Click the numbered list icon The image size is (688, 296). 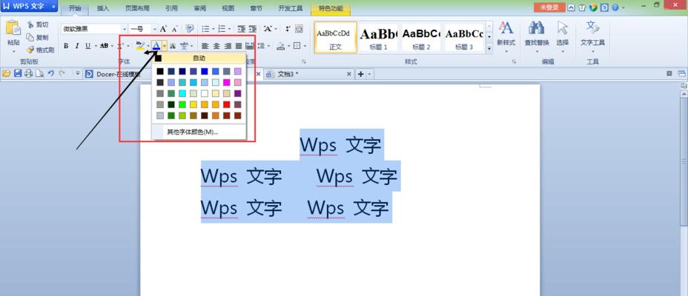(222, 29)
